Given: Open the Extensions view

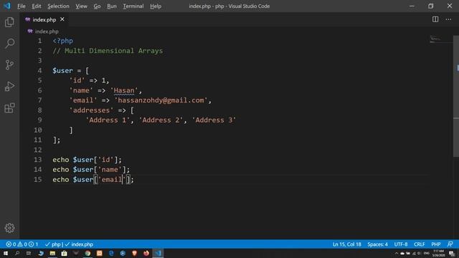Looking at the screenshot, I should tap(9, 108).
